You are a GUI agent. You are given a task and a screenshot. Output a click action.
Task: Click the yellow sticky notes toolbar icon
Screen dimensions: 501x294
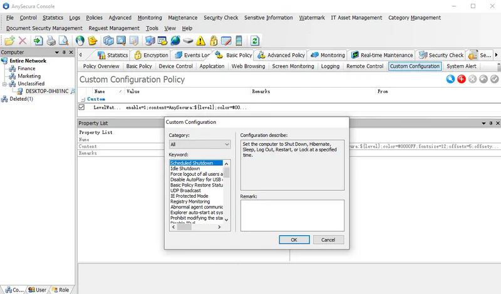click(93, 41)
